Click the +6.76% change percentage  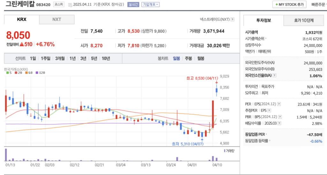tap(45, 44)
